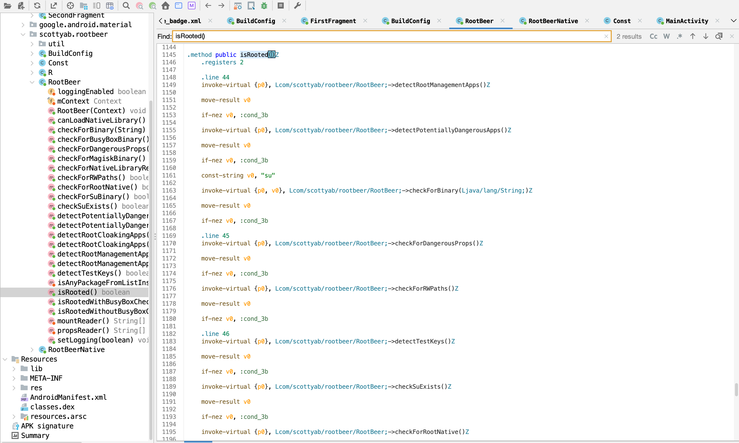Reload files with the refresh icon
The image size is (739, 443).
37,6
